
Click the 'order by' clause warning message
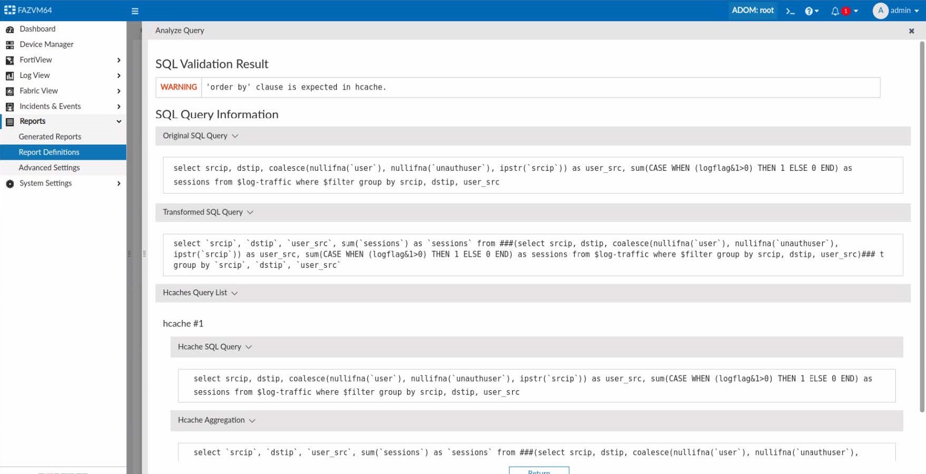coord(296,87)
